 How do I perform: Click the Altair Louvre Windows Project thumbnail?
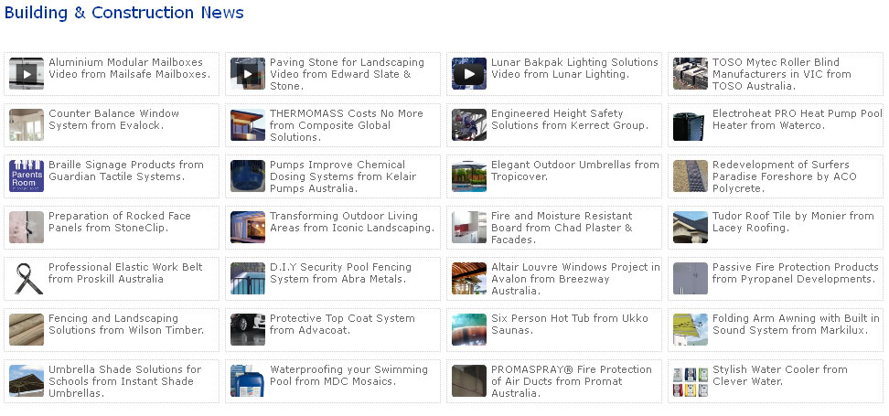tap(469, 278)
